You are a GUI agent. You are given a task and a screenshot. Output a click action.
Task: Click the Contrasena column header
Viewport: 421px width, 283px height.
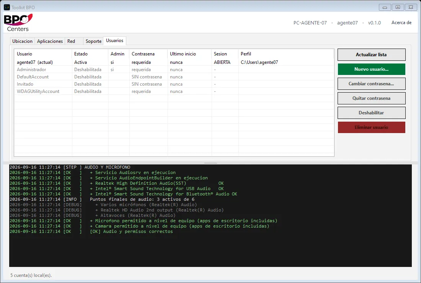coord(148,54)
